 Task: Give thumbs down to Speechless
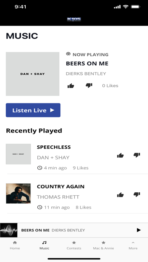click(137, 155)
